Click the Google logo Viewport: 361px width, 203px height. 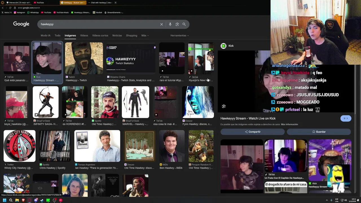[21, 24]
